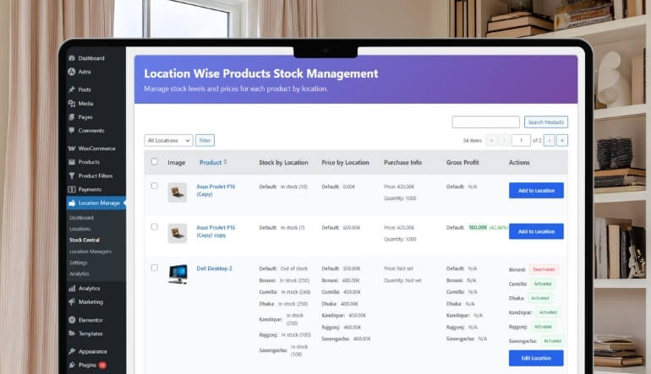Click the product search input field
The height and width of the screenshot is (374, 651).
[486, 122]
